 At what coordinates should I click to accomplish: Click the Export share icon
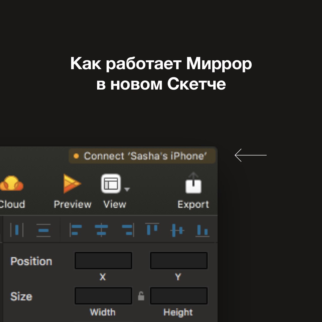(193, 183)
